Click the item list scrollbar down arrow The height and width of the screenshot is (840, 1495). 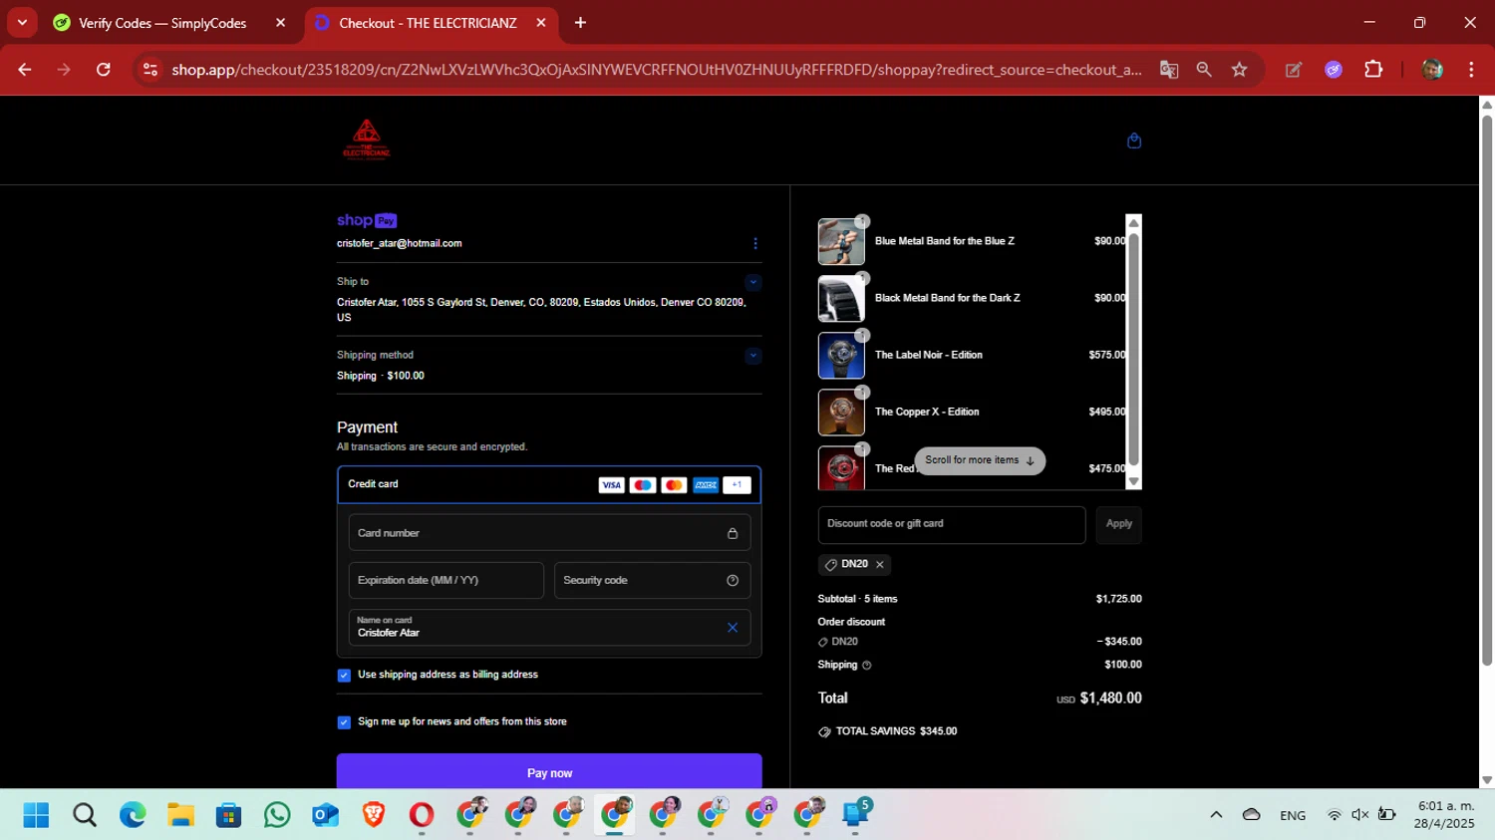[1133, 481]
